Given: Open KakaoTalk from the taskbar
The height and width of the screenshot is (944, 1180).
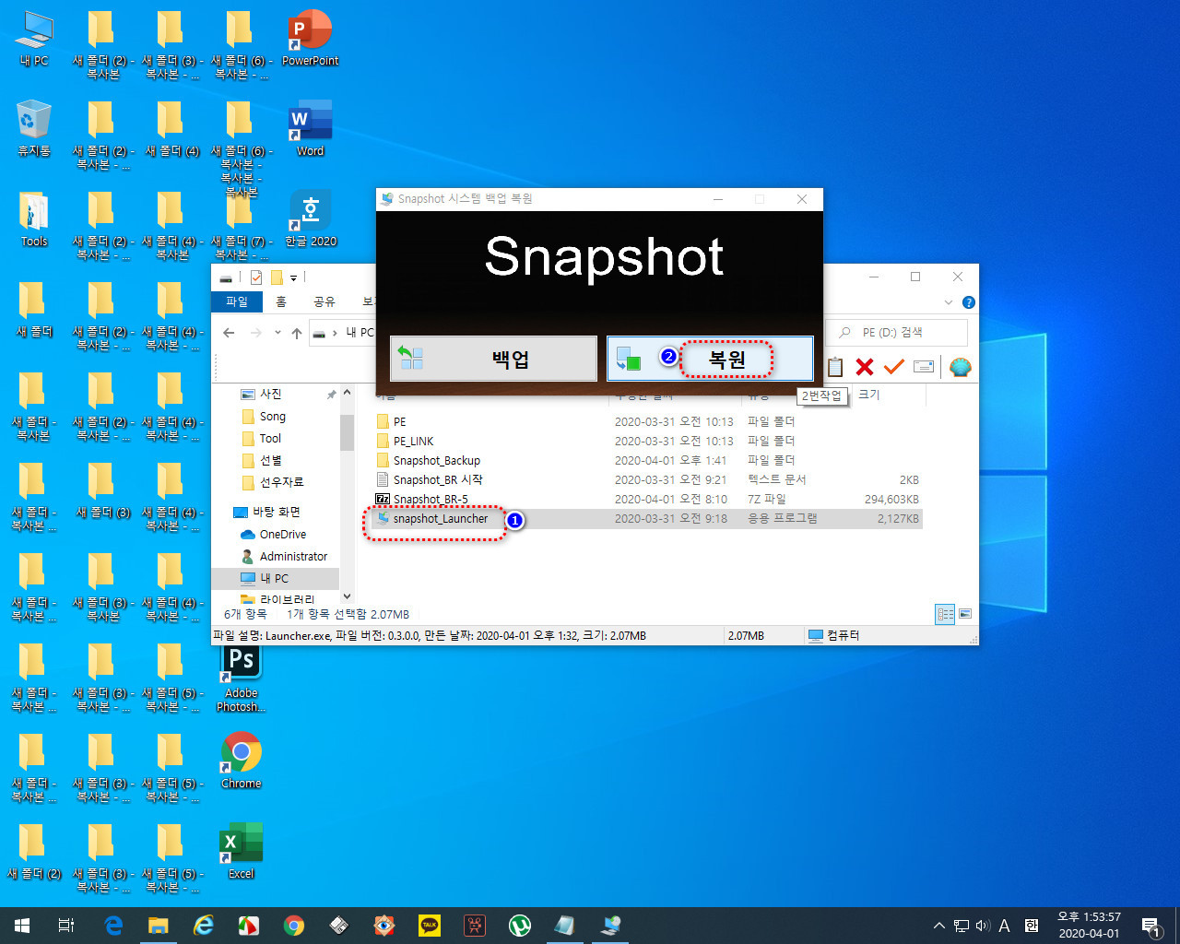Looking at the screenshot, I should pyautogui.click(x=430, y=926).
